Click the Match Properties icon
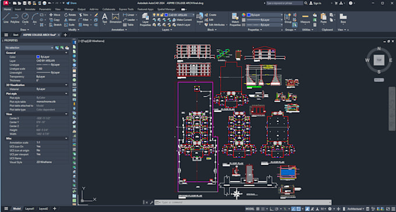The image size is (396, 212). click(235, 20)
